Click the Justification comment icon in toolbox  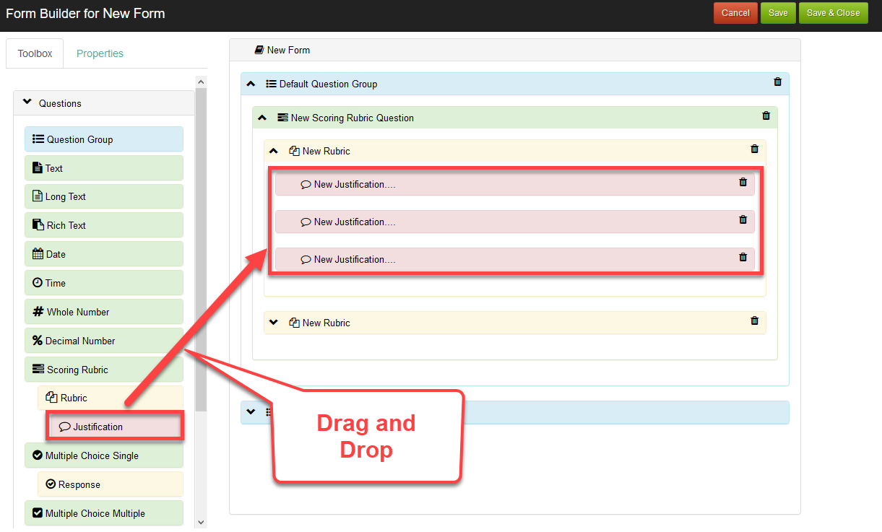click(64, 427)
